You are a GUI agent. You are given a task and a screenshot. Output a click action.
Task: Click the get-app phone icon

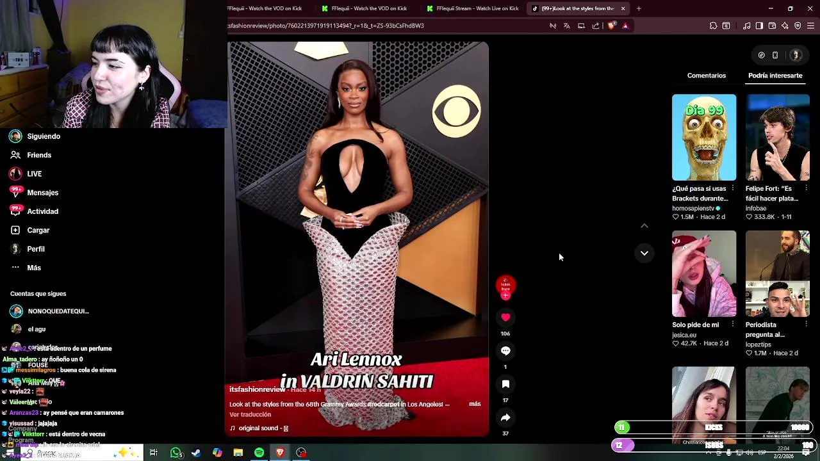[775, 55]
